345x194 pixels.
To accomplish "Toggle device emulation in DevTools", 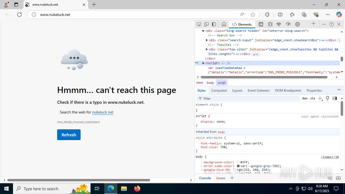I will click(x=206, y=24).
